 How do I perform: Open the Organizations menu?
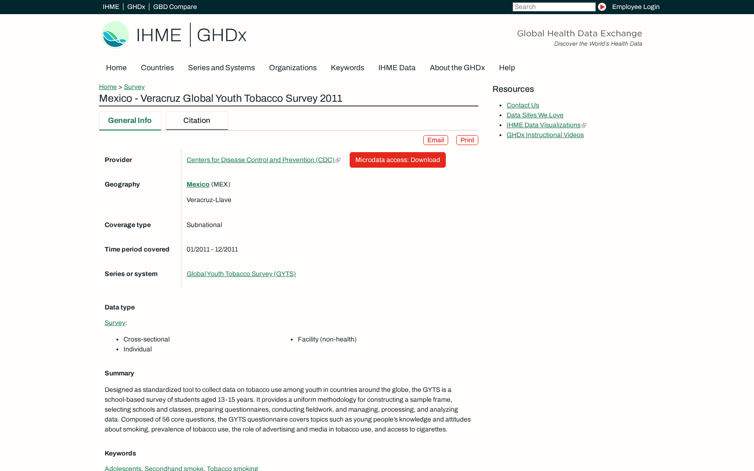pyautogui.click(x=293, y=68)
